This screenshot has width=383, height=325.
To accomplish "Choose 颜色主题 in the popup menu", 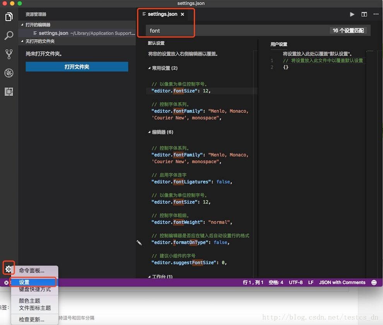I will (30, 301).
